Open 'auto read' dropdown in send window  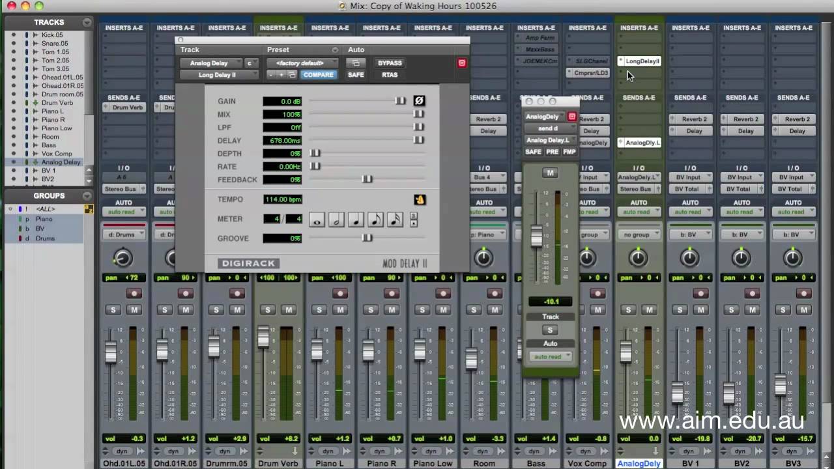pyautogui.click(x=551, y=357)
